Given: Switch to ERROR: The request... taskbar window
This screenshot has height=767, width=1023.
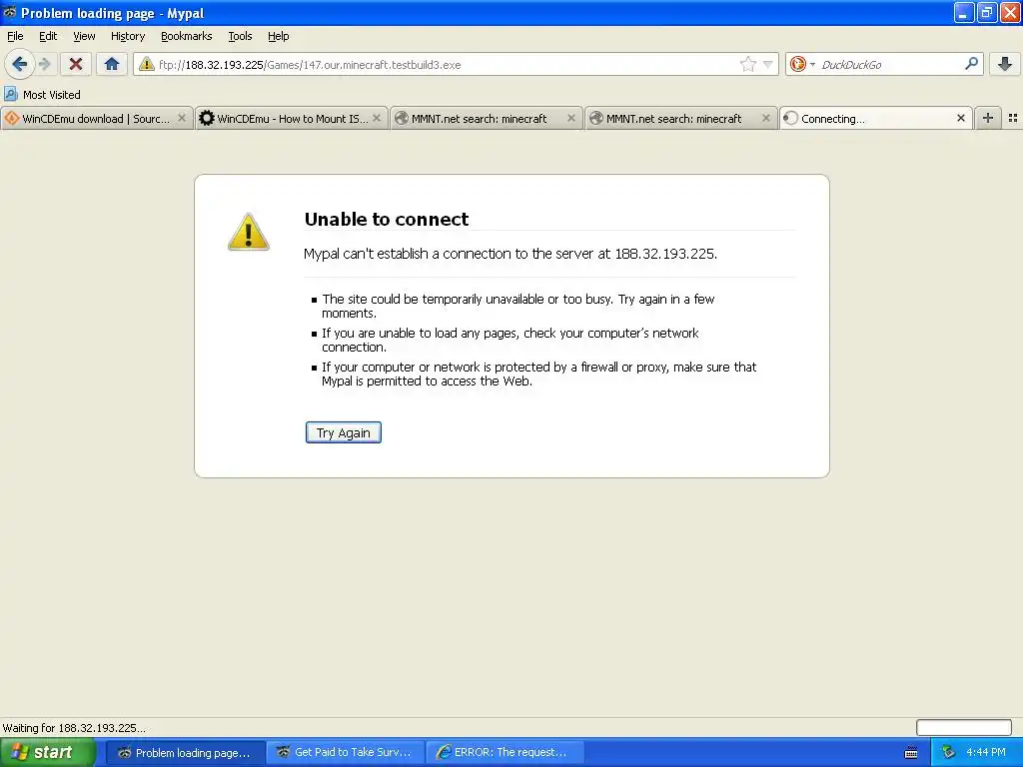Looking at the screenshot, I should (x=505, y=753).
